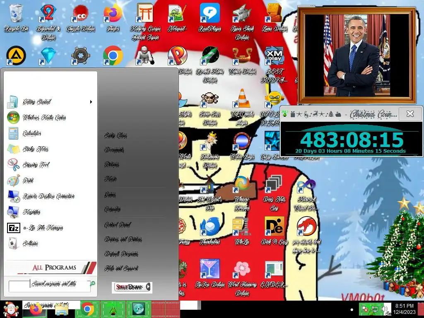Open Control Panel from Start menu
The height and width of the screenshot is (318, 424).
click(117, 225)
